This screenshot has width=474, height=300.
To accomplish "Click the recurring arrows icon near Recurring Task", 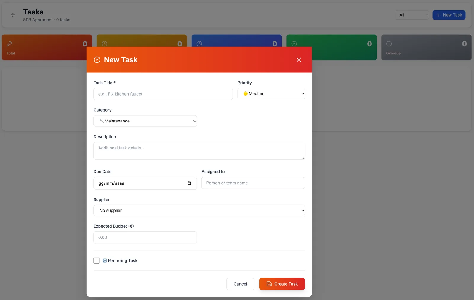I will (x=105, y=261).
